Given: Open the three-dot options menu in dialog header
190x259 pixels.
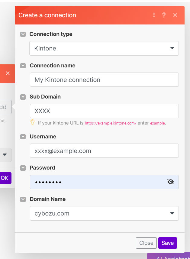Looking at the screenshot, I should tap(154, 15).
